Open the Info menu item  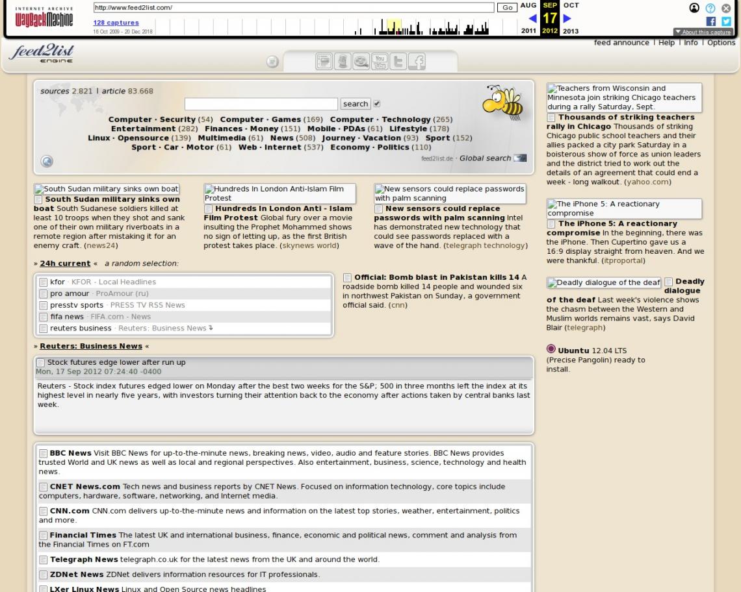pos(690,42)
